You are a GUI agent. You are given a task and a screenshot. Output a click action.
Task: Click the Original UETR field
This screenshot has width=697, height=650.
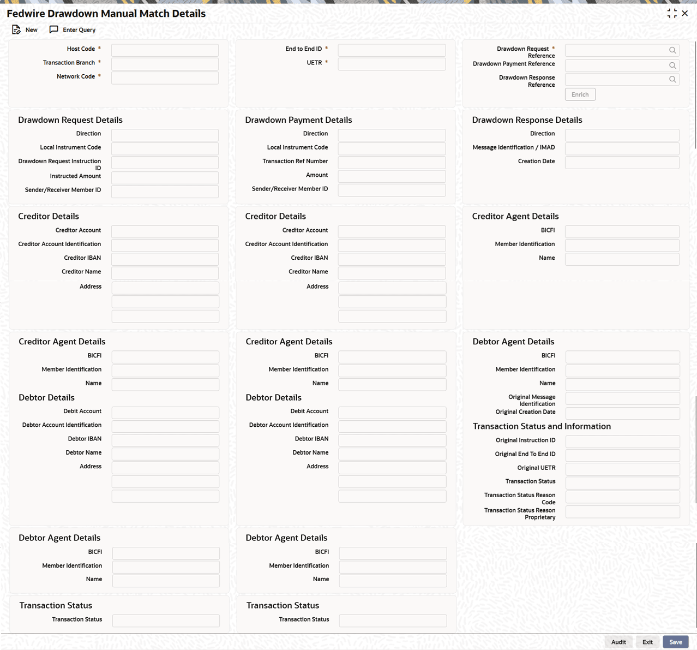(623, 469)
